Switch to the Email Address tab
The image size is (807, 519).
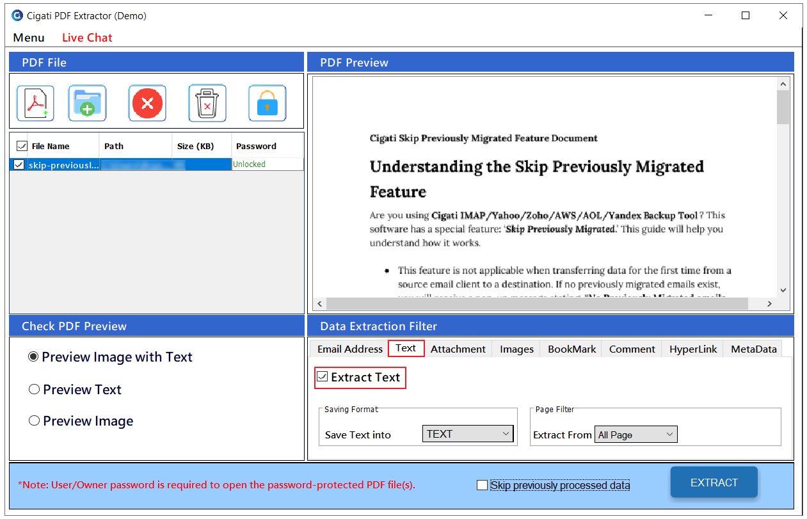349,349
